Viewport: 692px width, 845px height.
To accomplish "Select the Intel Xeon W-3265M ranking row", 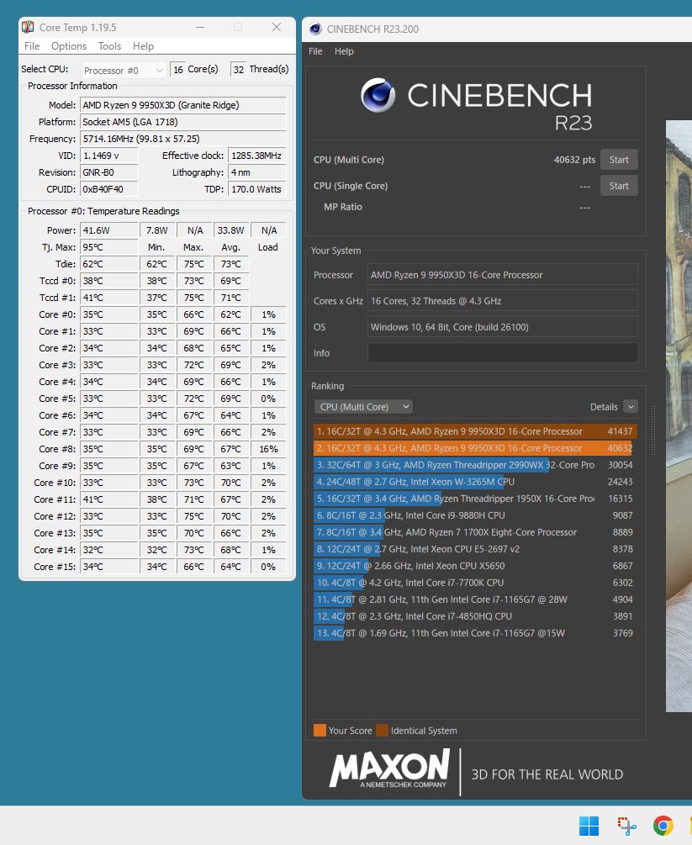I will click(475, 482).
